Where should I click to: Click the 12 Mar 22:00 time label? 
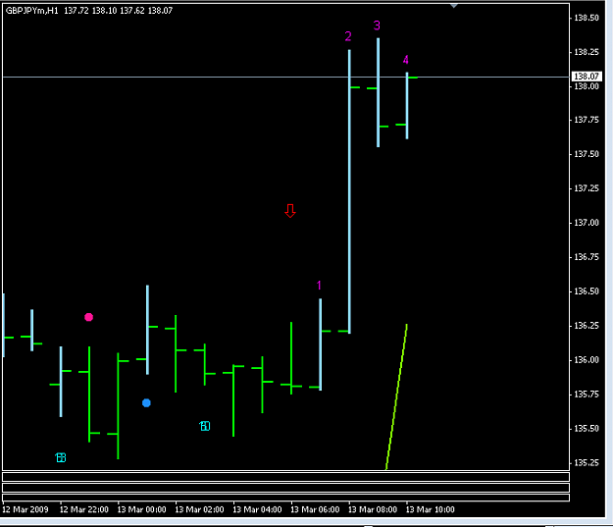click(84, 509)
